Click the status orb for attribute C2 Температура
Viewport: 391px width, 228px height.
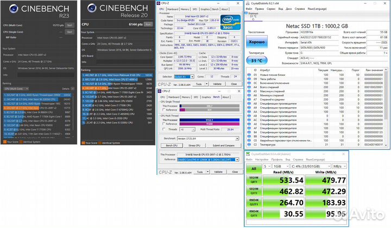pos(249,145)
